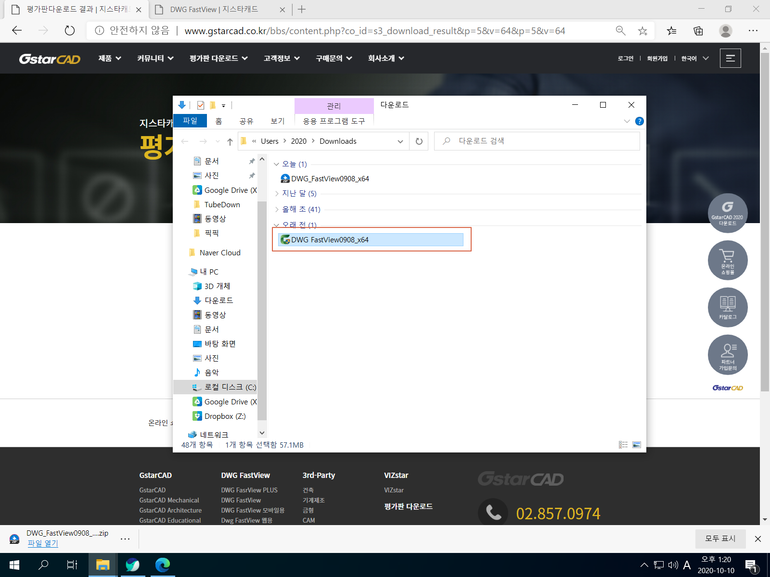
Task: Click 회원가입 link in site header
Action: [657, 58]
